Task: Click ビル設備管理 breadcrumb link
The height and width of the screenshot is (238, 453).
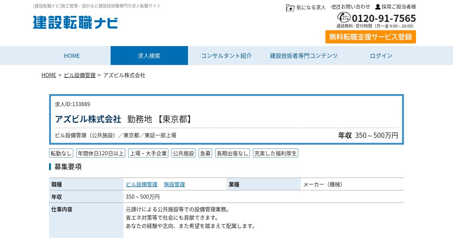Action: [x=80, y=75]
